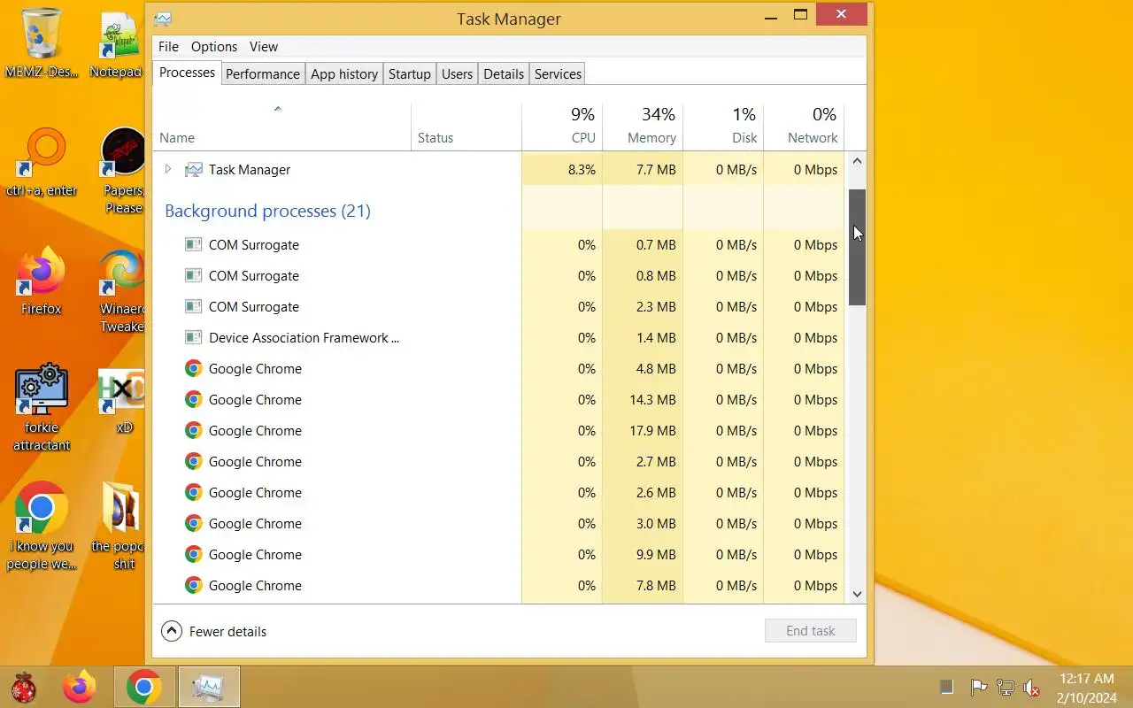1133x708 pixels.
Task: Click the Google Chrome taskbar button
Action: 144,687
